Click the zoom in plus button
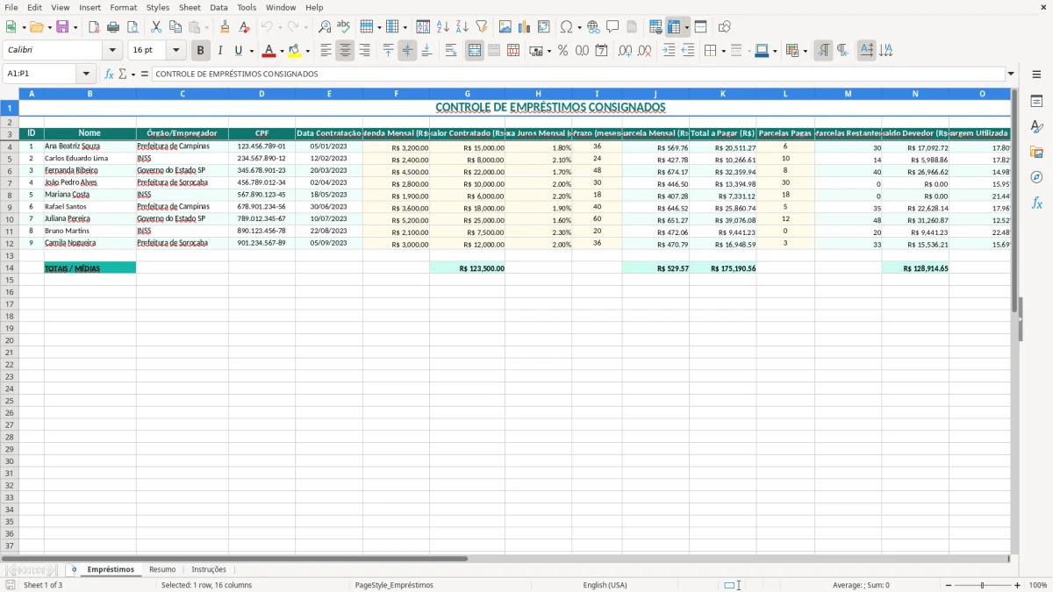 [1018, 585]
